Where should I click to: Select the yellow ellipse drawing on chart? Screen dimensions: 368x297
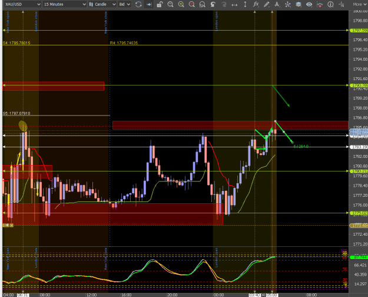click(x=23, y=126)
